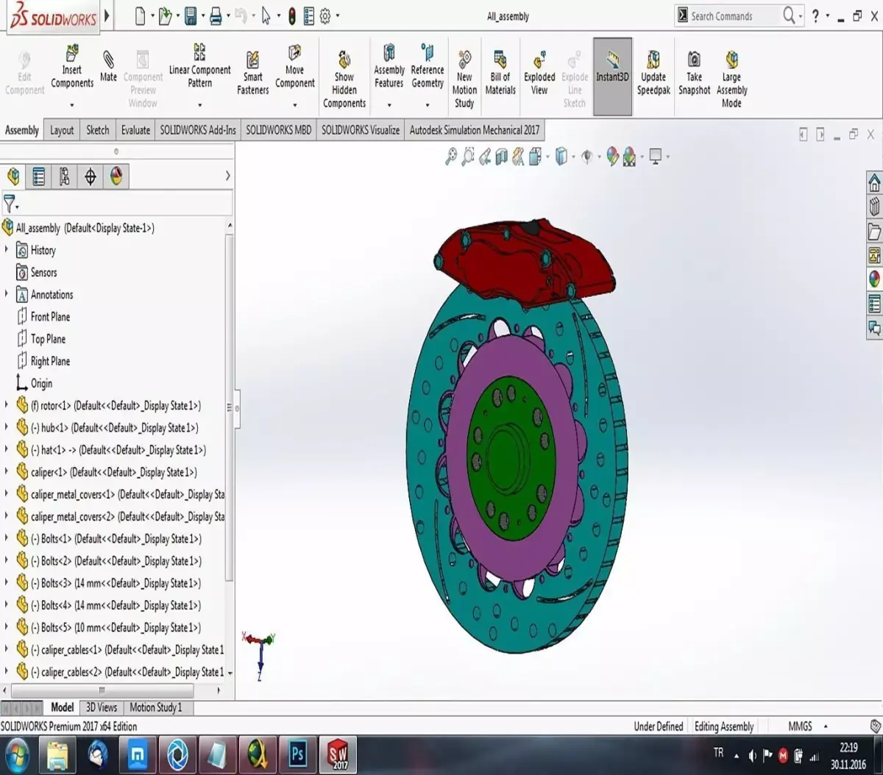Viewport: 883px width, 775px height.
Task: Take a Snapshot of the assembly
Action: [x=693, y=70]
